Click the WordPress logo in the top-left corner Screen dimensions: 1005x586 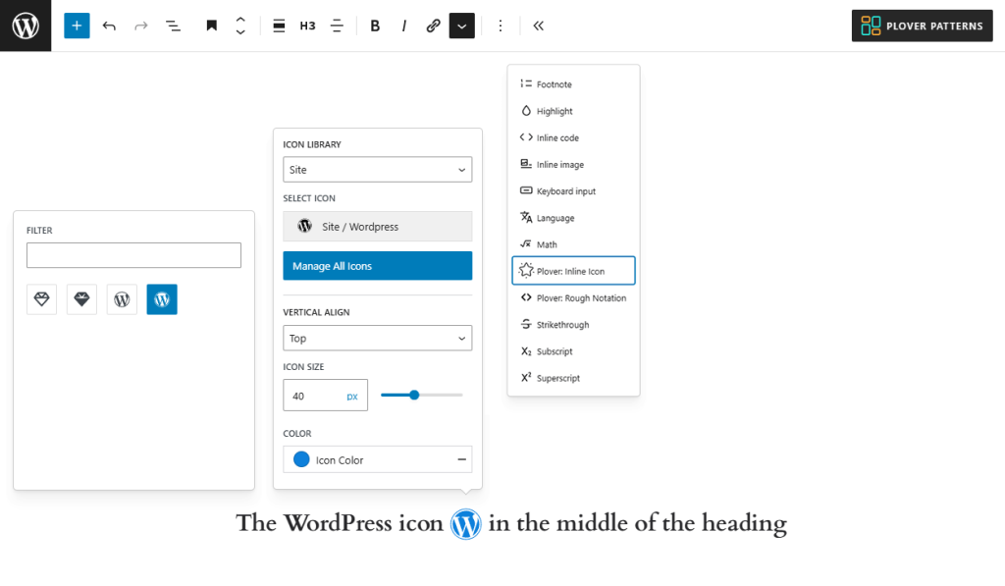(26, 26)
